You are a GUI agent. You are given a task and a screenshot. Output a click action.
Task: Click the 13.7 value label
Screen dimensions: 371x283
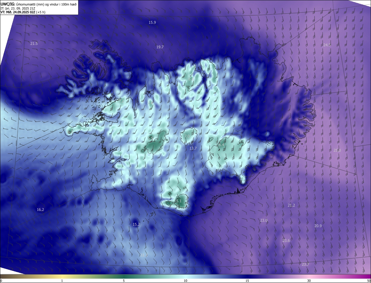coord(193,148)
